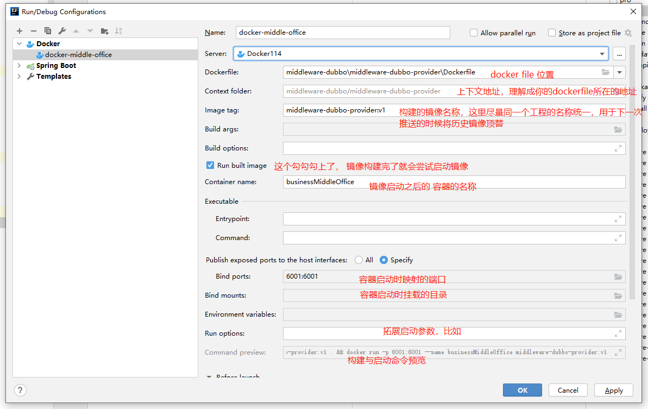This screenshot has height=409, width=648.
Task: Collapse the Docker tree node
Action: [19, 43]
